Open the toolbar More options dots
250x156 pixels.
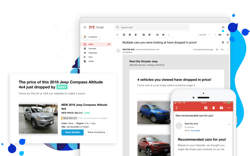tap(168, 35)
